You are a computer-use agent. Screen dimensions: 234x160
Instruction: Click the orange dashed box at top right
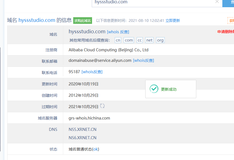pyautogui.click(x=231, y=21)
